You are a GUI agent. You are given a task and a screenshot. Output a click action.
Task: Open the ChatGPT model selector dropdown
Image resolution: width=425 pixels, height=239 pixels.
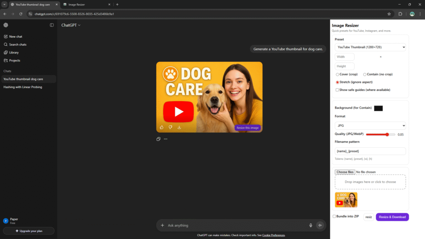click(70, 25)
